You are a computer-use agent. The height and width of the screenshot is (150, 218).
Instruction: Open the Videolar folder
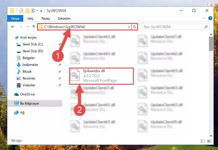point(29,85)
